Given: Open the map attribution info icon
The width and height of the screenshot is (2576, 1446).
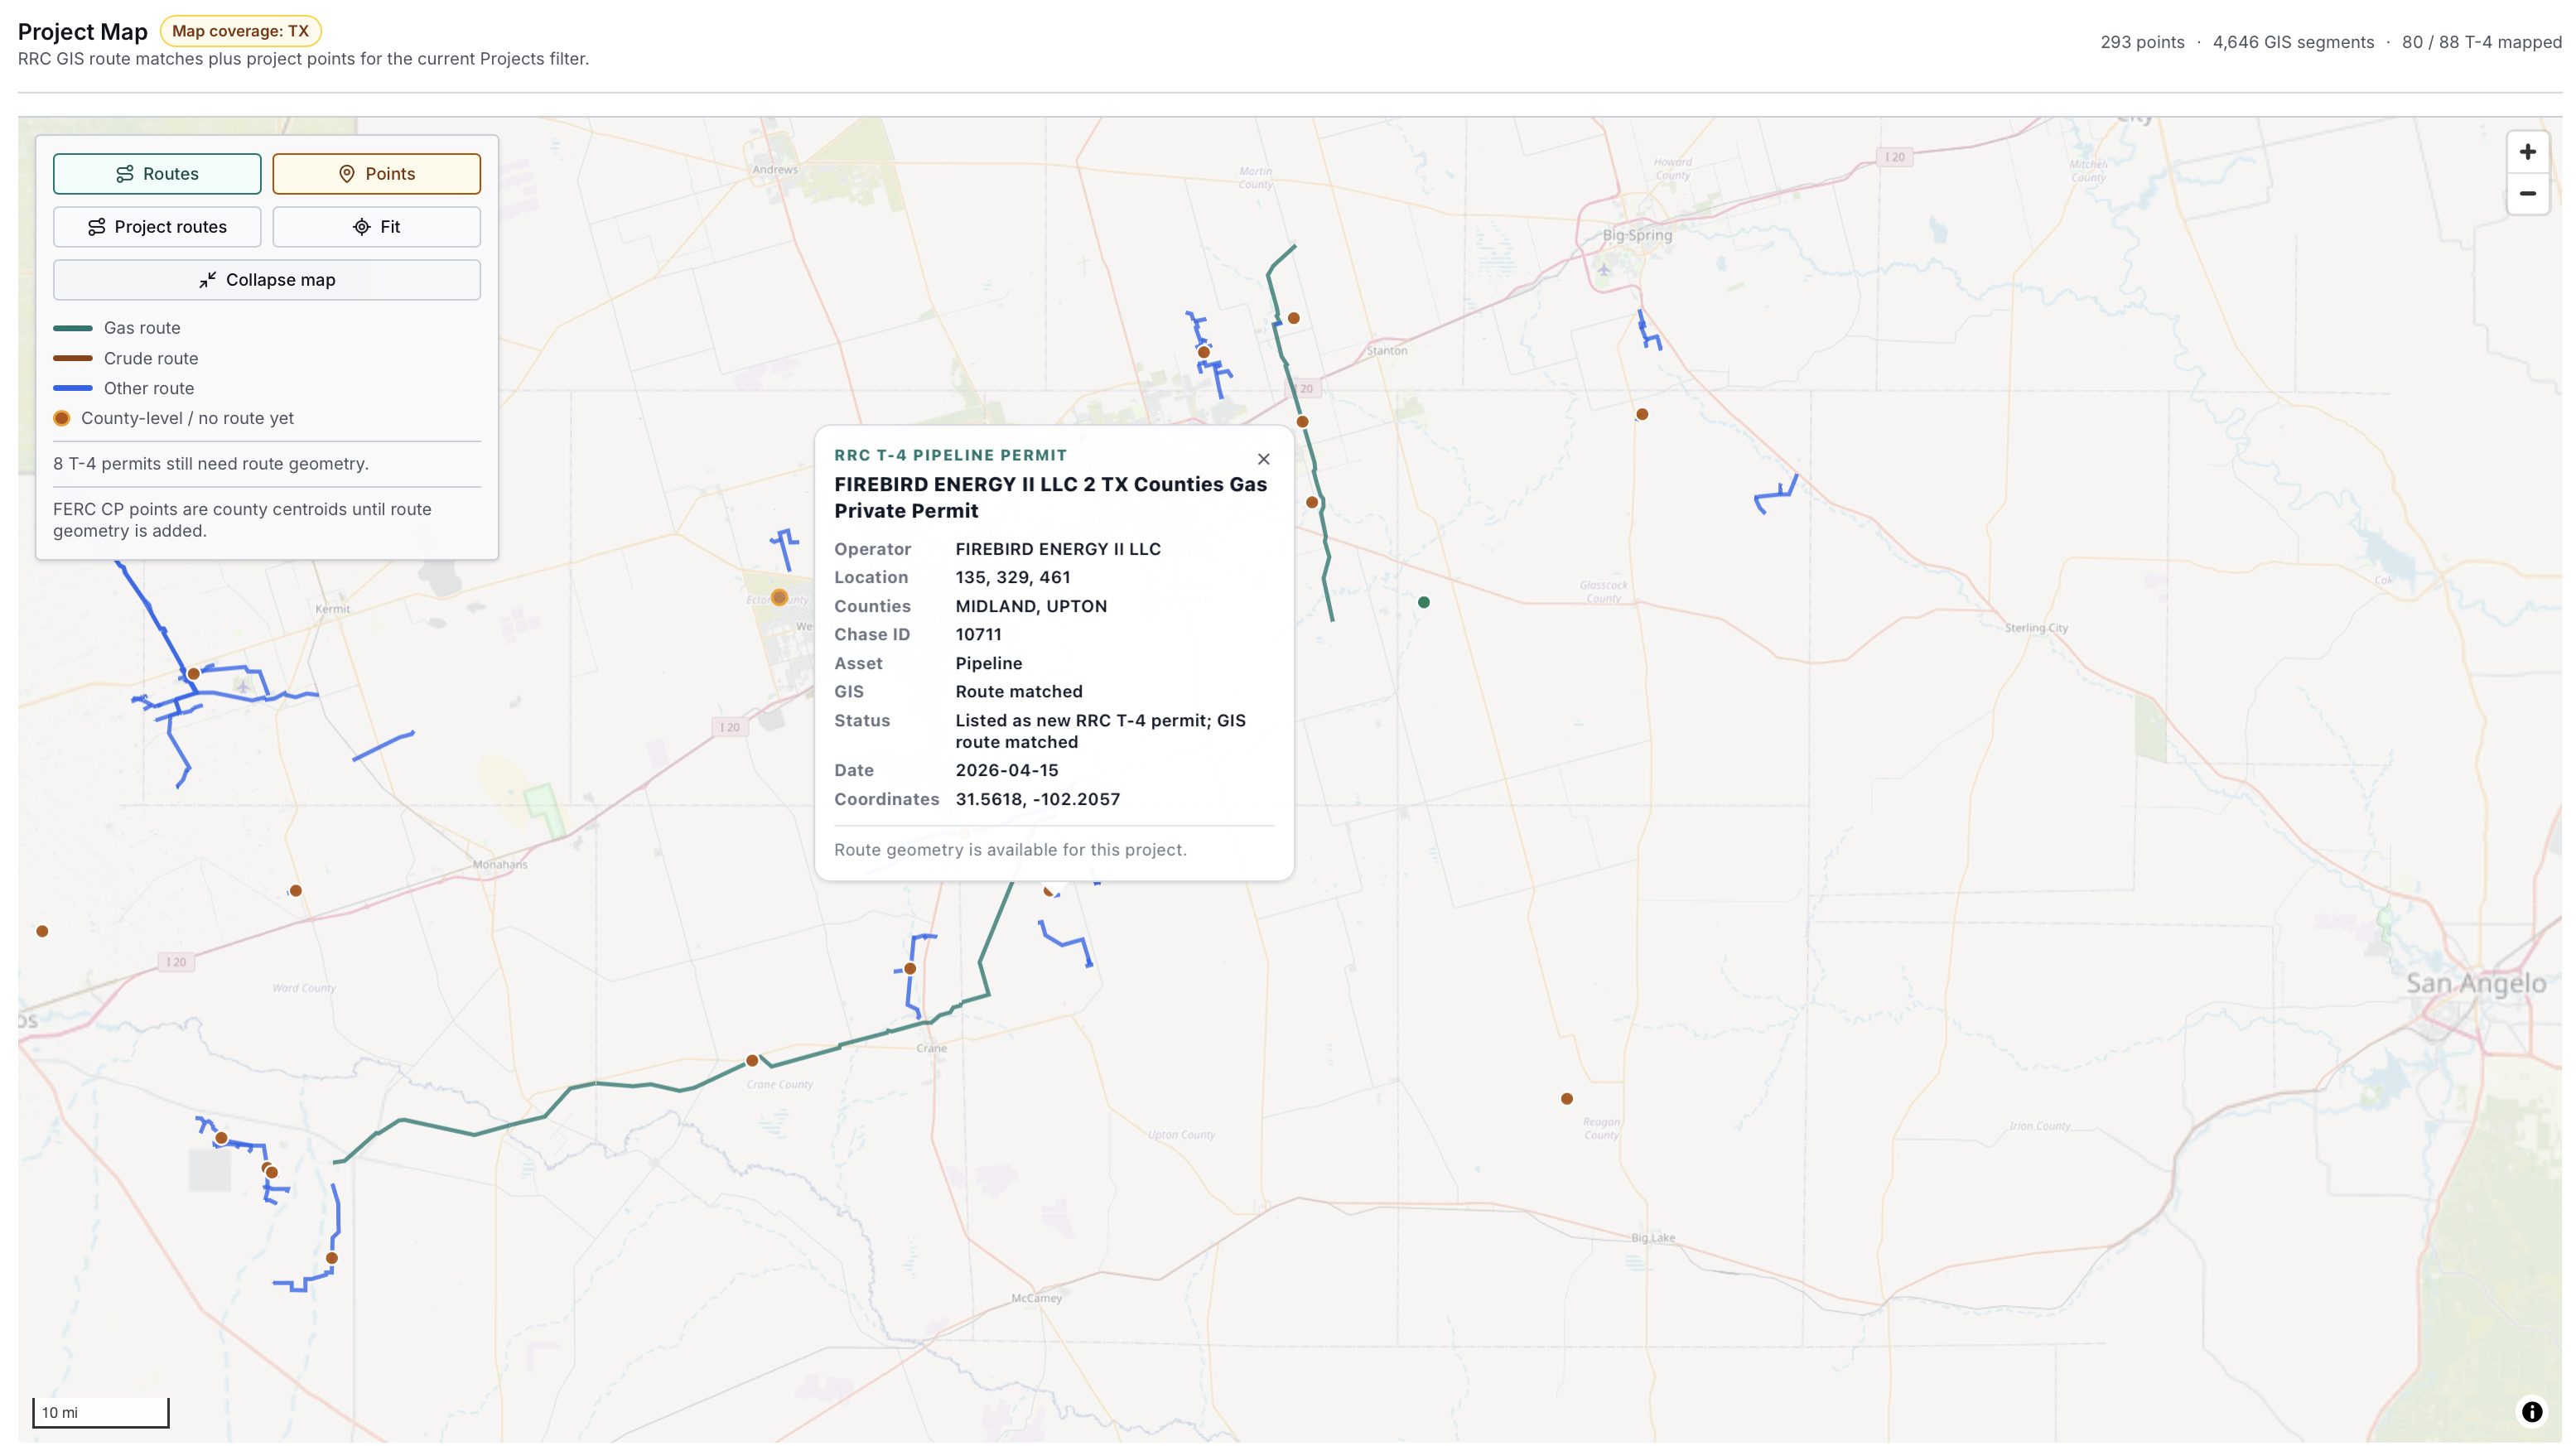Looking at the screenshot, I should [2531, 1412].
